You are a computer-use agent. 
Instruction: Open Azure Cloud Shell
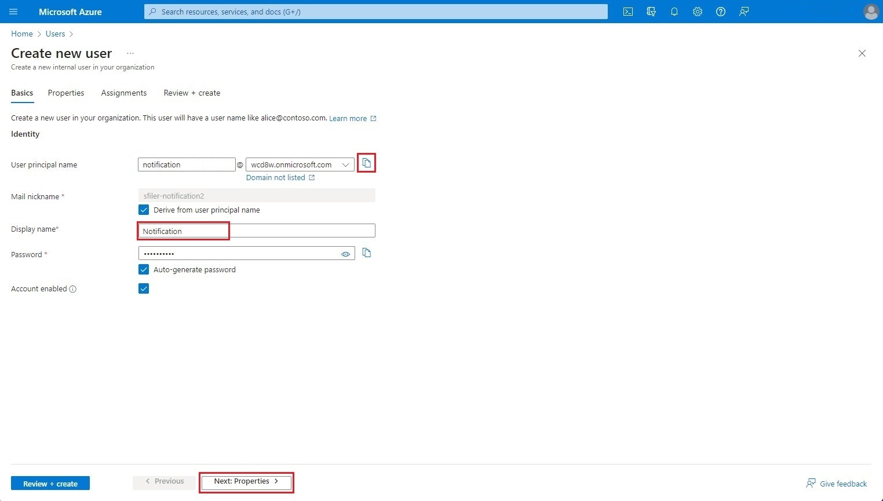point(627,12)
